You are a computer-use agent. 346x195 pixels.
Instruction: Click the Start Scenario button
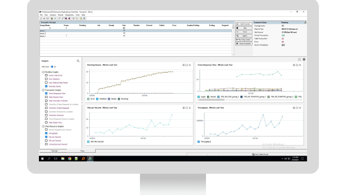(244, 24)
